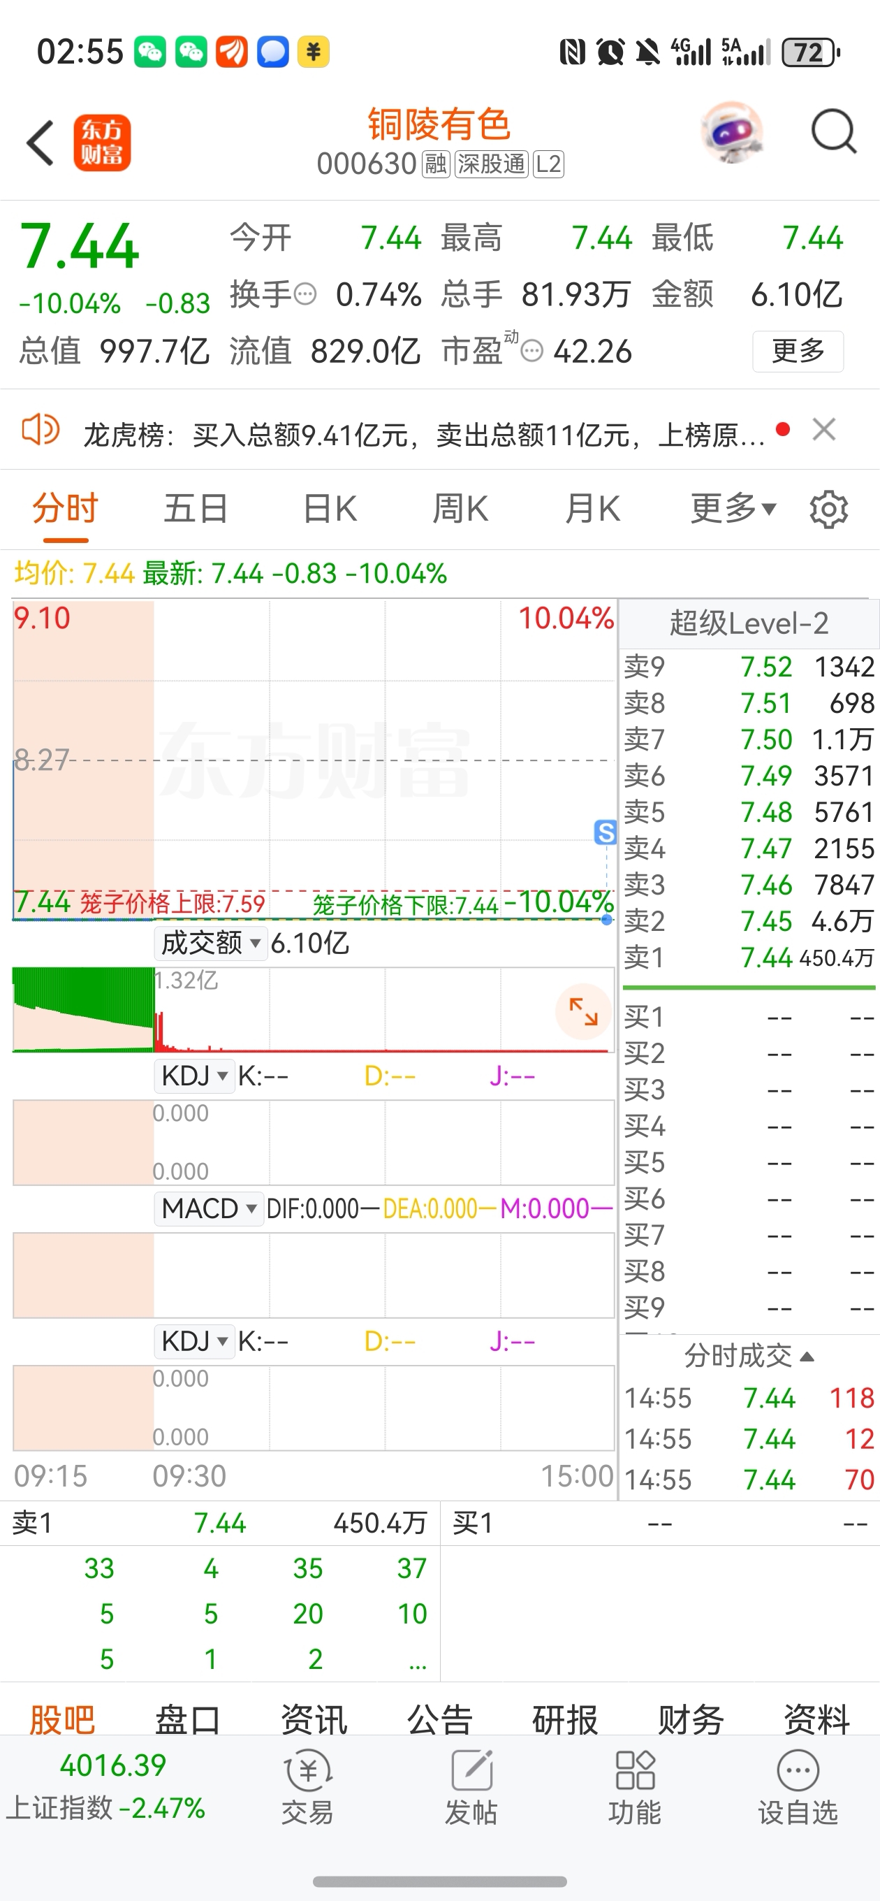Tap the 上证指数 4016.39 index ticker
Viewport: 880px width, 1901px height.
[107, 1786]
